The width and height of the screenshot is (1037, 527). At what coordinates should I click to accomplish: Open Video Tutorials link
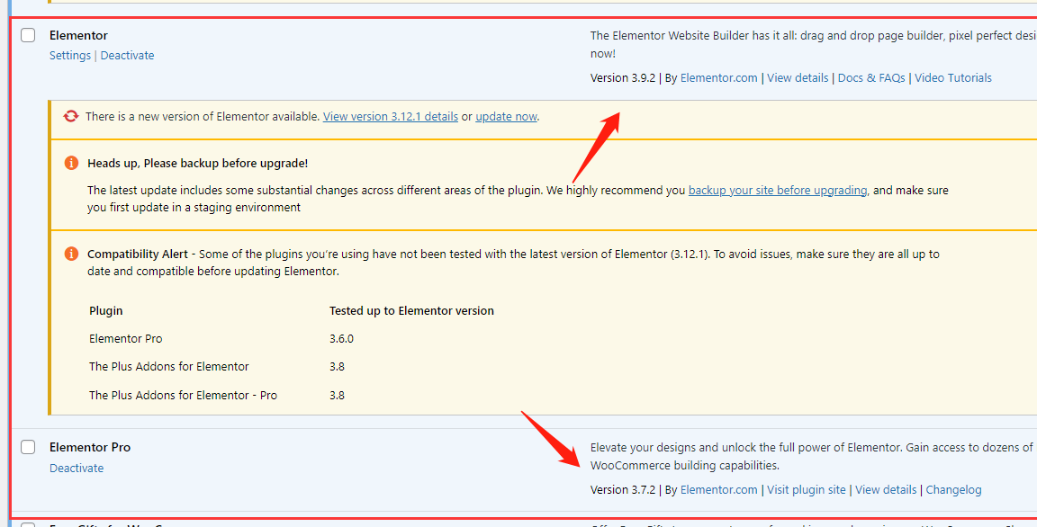coord(953,78)
